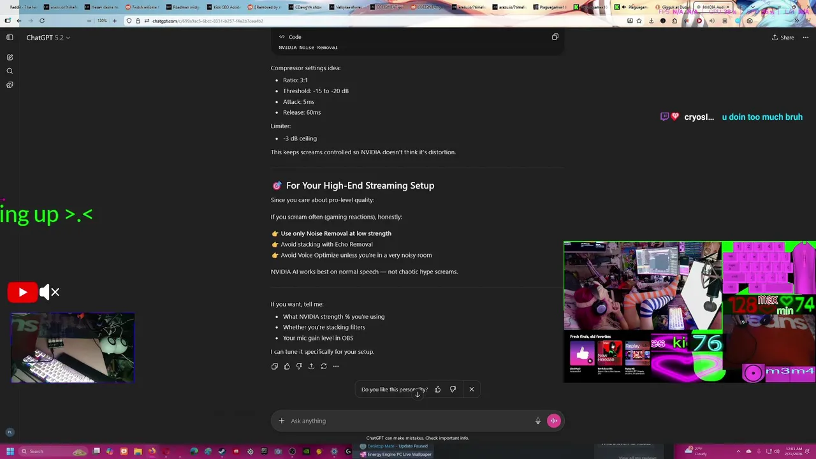Open clock and date in taskbar
816x459 pixels.
792,451
